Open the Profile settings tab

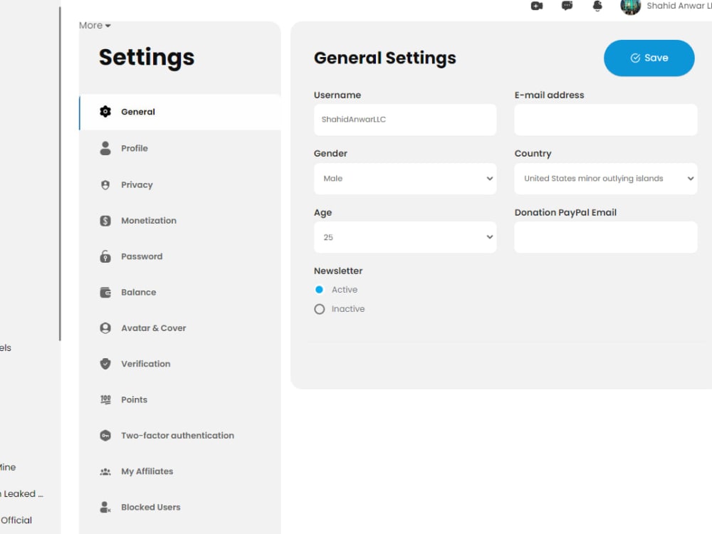pyautogui.click(x=180, y=149)
